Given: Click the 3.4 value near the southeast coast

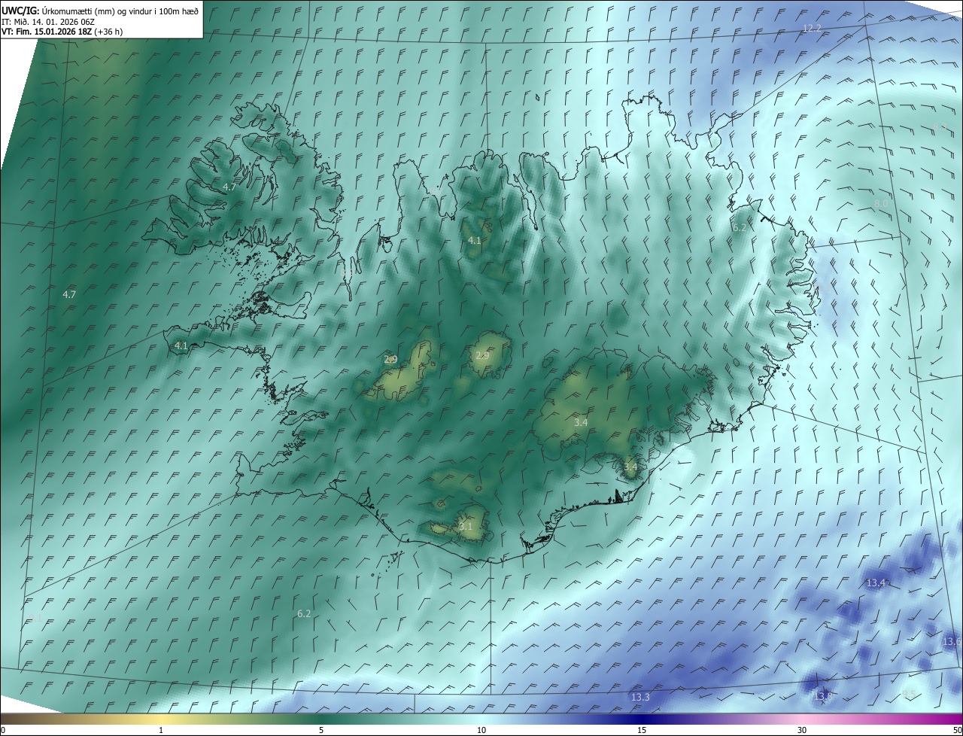Looking at the screenshot, I should (630, 467).
